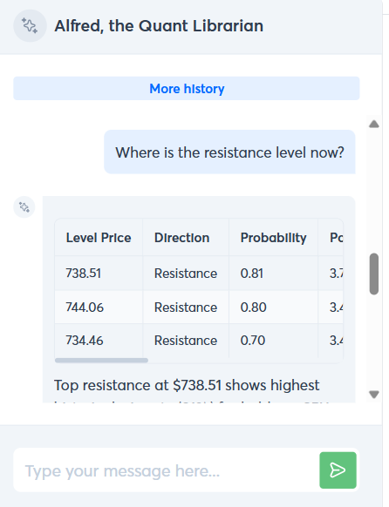Image resolution: width=389 pixels, height=507 pixels.
Task: Load earlier messages via More history
Action: 187,88
